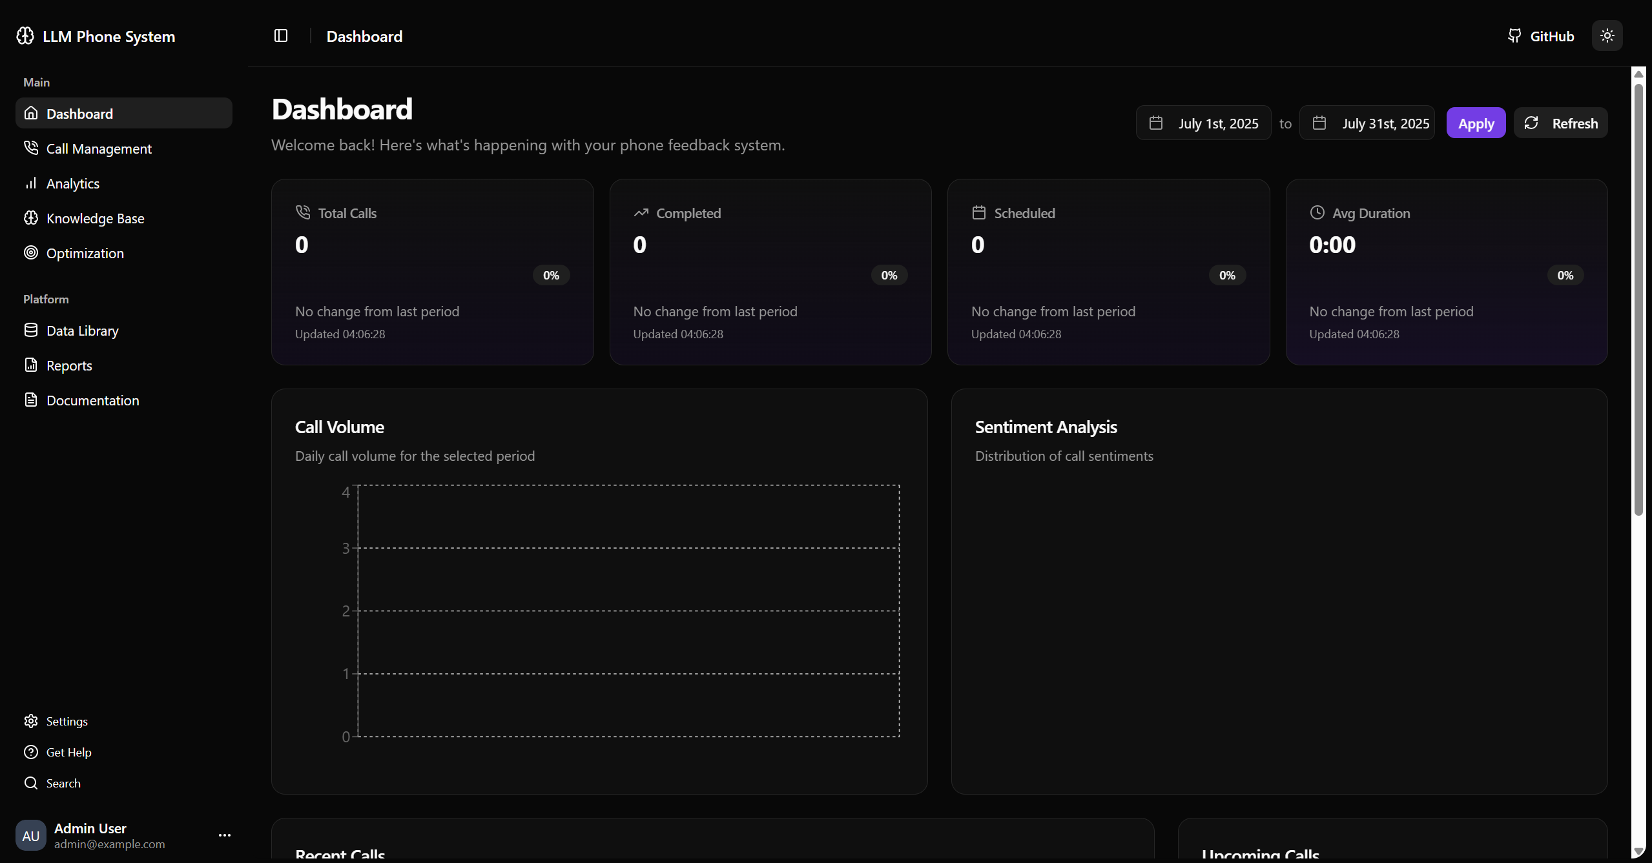
Task: Open GitHub link in header
Action: (x=1541, y=36)
